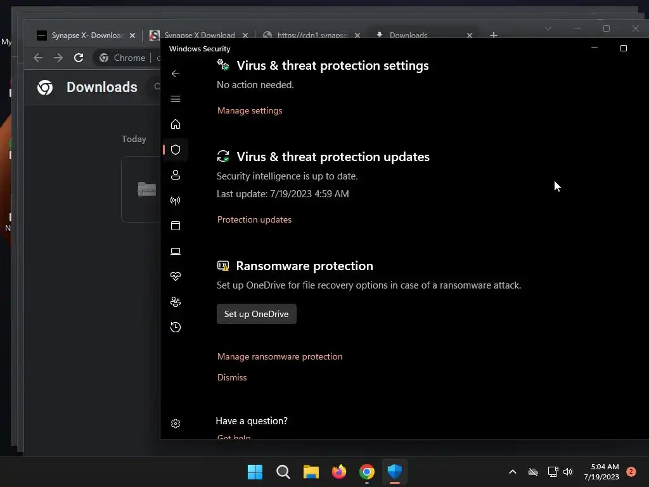The height and width of the screenshot is (487, 649).
Task: Click the Downloads page title in Chrome
Action: tap(102, 87)
